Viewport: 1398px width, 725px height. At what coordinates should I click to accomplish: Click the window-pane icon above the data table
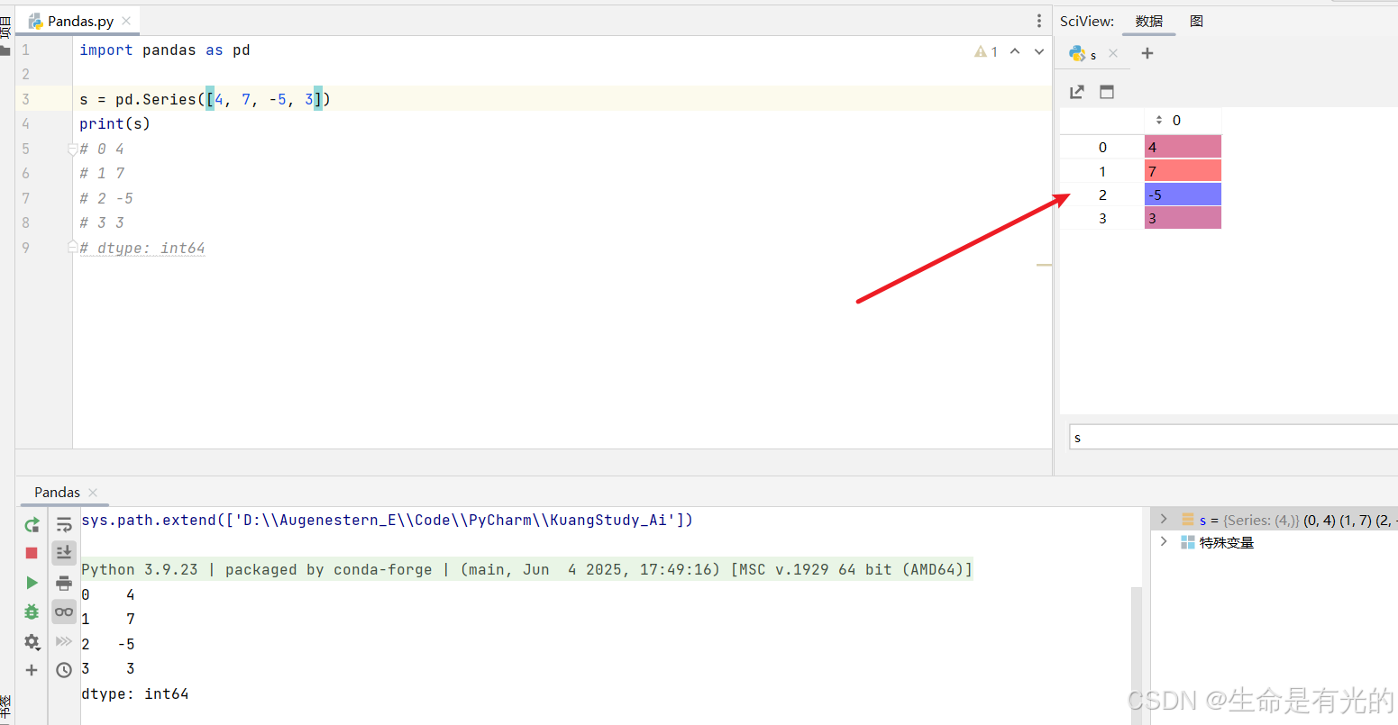[x=1107, y=92]
